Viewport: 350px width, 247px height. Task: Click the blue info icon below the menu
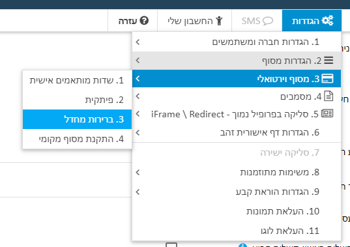coord(242,245)
